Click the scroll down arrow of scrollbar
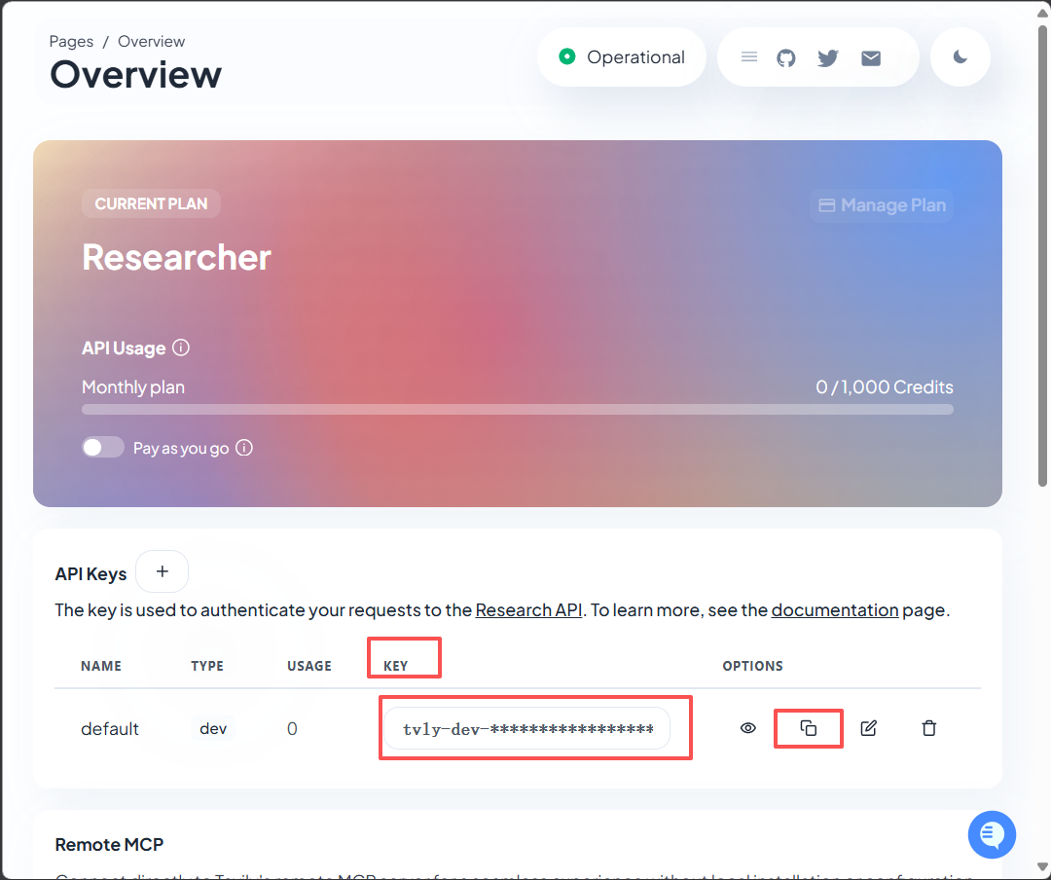The image size is (1051, 880). click(1042, 866)
